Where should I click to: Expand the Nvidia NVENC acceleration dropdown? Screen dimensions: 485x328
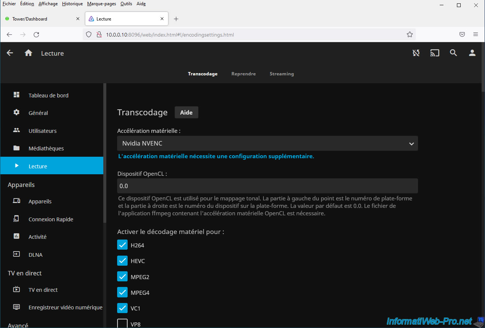pyautogui.click(x=267, y=143)
